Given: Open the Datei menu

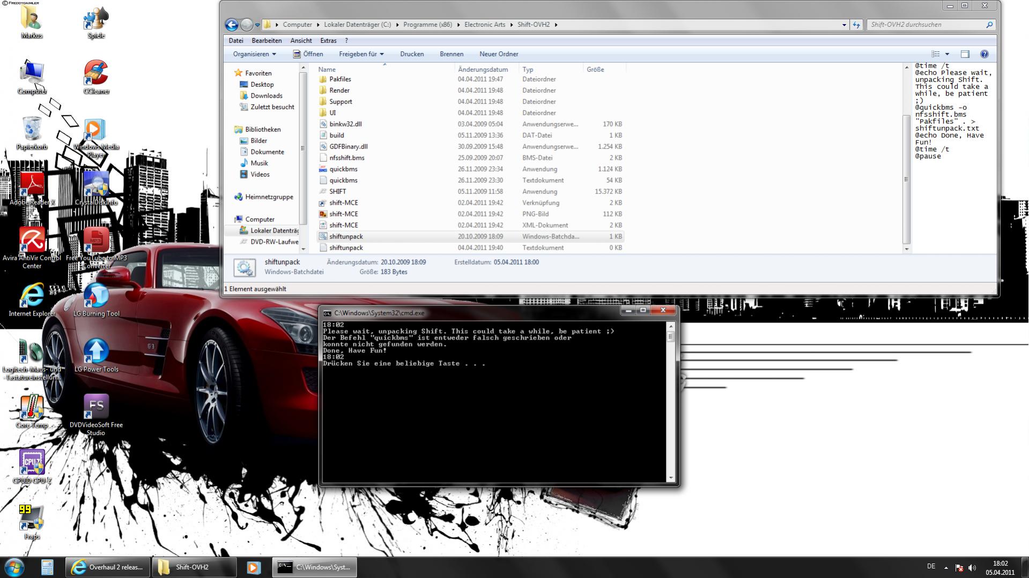Looking at the screenshot, I should pyautogui.click(x=236, y=41).
